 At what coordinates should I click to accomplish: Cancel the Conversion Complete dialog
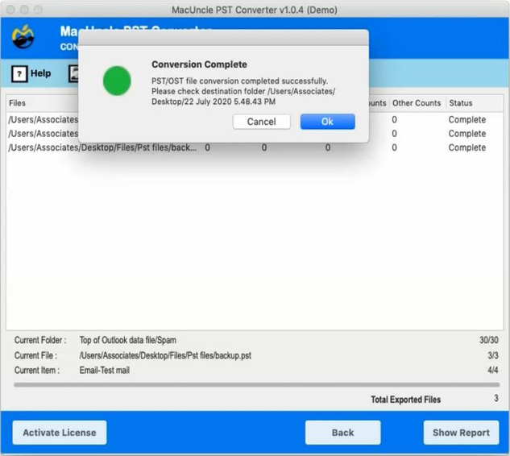tap(262, 122)
